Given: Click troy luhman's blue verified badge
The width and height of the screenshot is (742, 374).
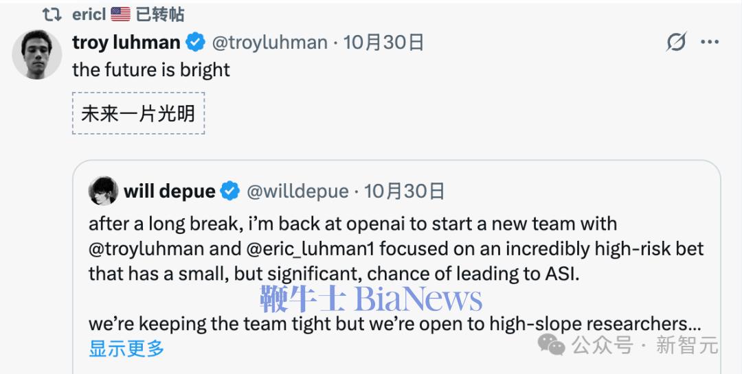Looking at the screenshot, I should pos(196,43).
